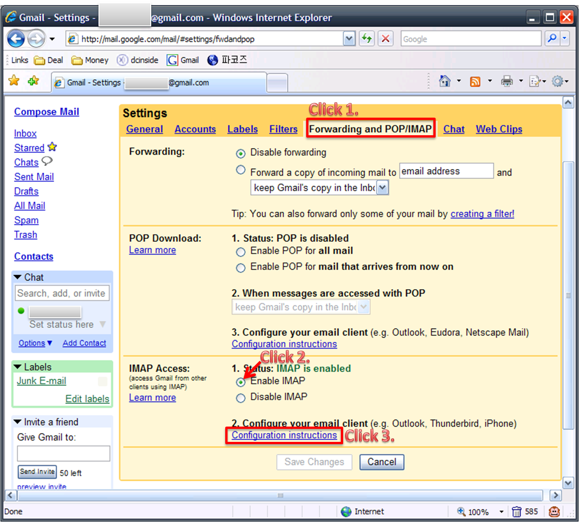The image size is (579, 522).
Task: Switch to the Accounts settings tab
Action: (x=195, y=129)
